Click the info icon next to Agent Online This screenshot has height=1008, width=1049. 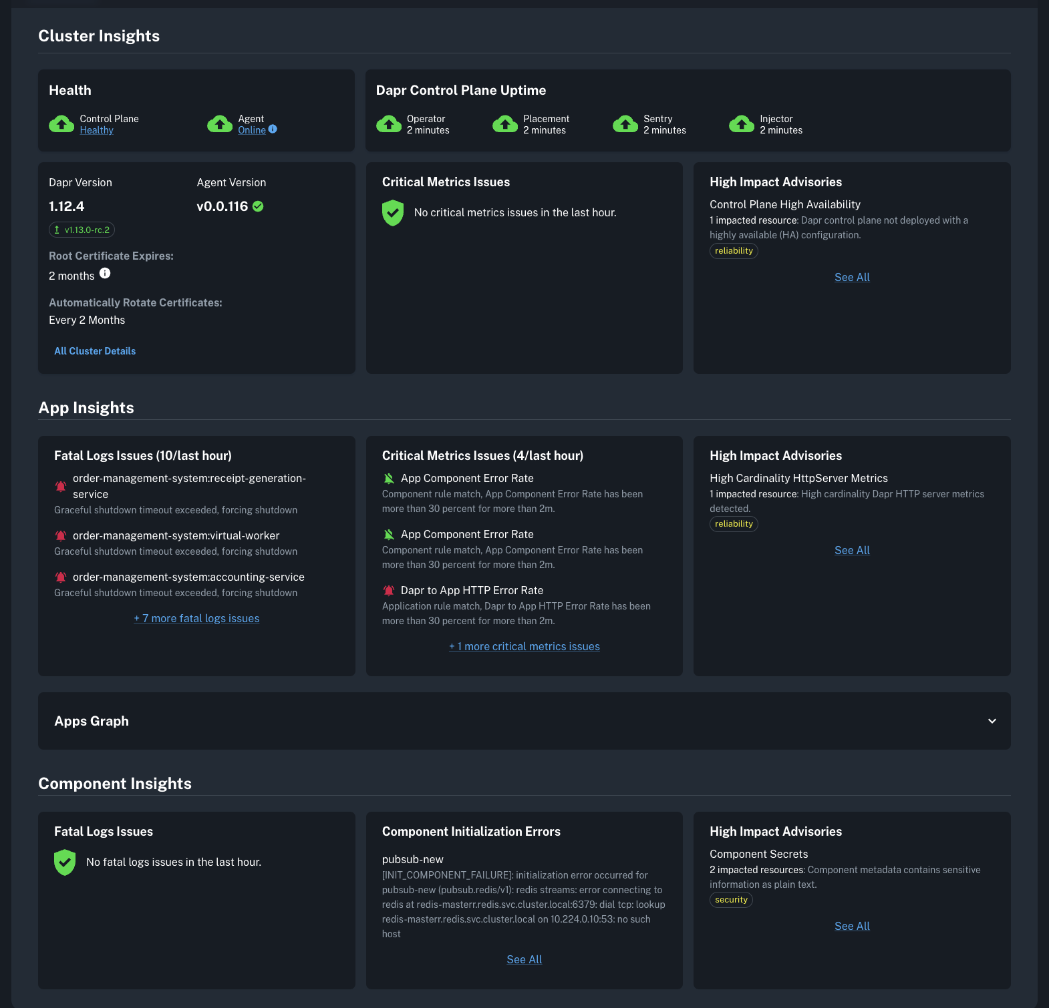click(x=273, y=130)
